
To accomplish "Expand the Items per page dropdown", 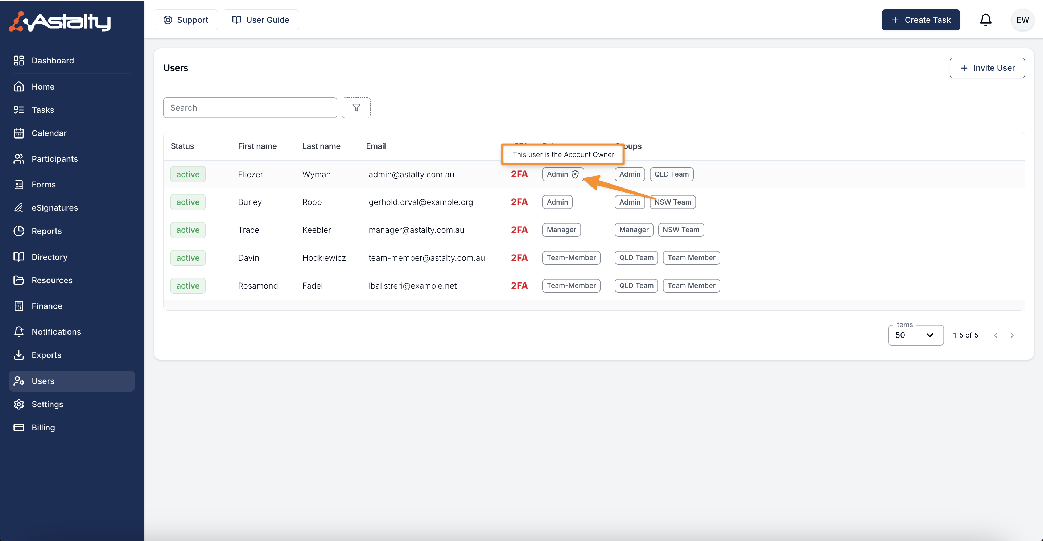I will tap(915, 335).
